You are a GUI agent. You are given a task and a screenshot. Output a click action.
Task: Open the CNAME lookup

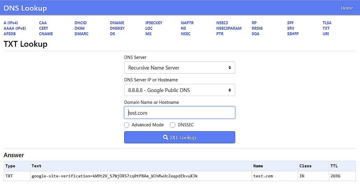click(46, 34)
